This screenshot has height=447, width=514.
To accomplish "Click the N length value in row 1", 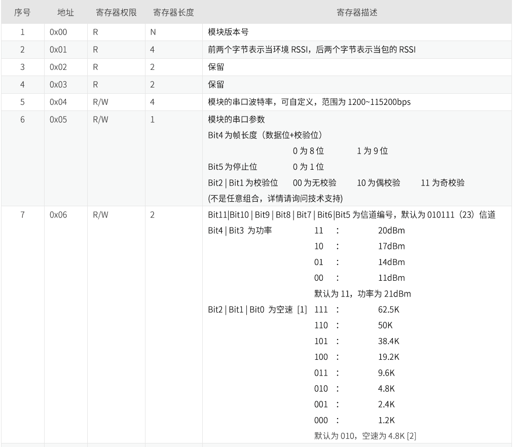I will 153,31.
